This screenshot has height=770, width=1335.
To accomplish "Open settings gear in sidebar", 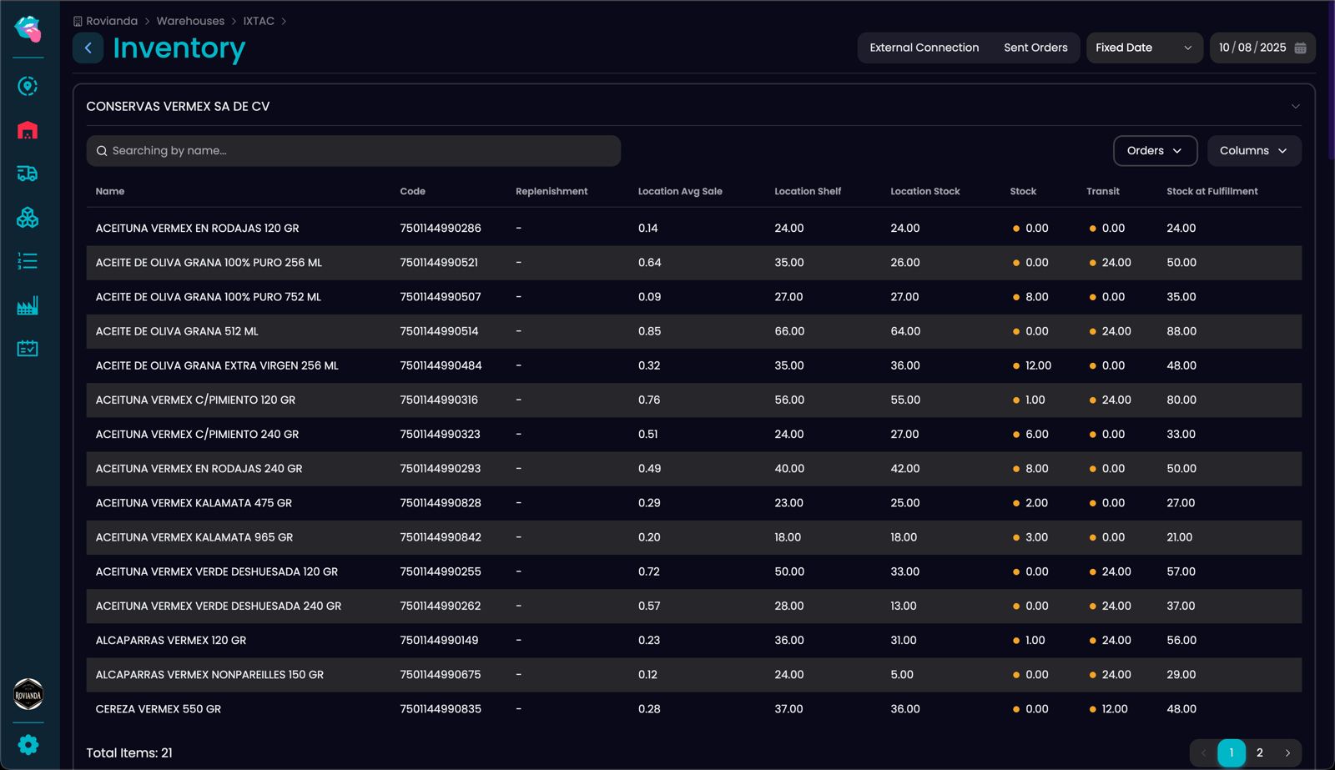I will [x=28, y=744].
